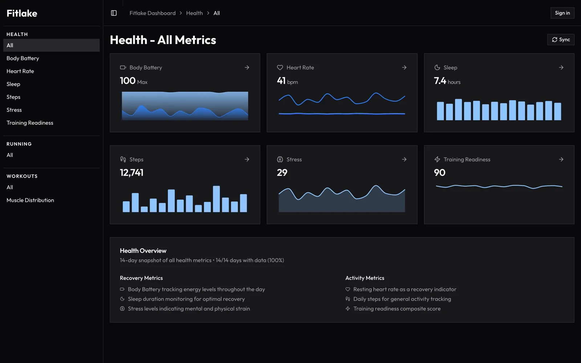The image size is (581, 363).
Task: Click the Sign in button
Action: pyautogui.click(x=562, y=13)
